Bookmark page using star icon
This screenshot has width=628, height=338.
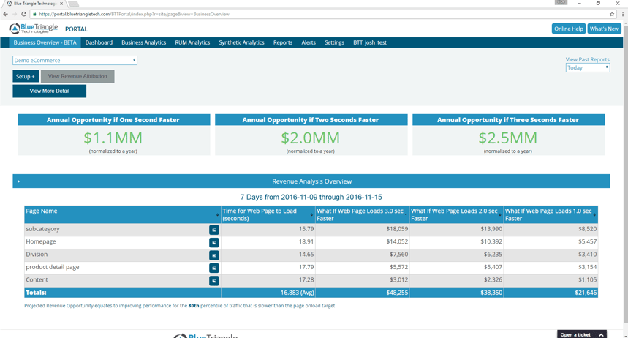[612, 14]
